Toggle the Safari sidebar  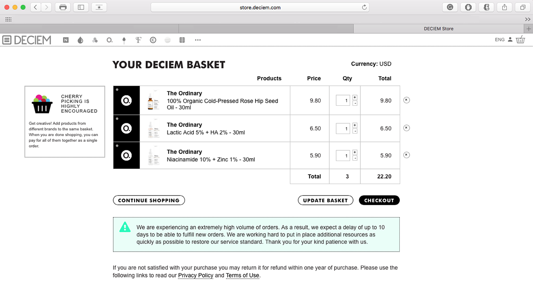click(81, 7)
